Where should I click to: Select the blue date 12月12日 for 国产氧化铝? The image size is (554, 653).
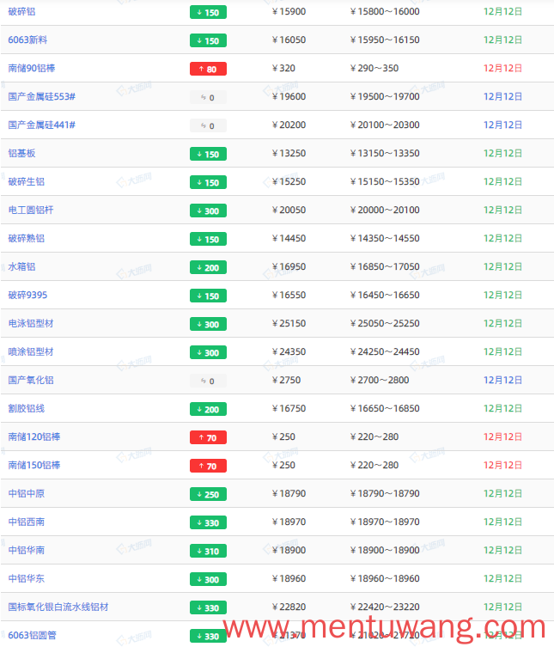(502, 380)
